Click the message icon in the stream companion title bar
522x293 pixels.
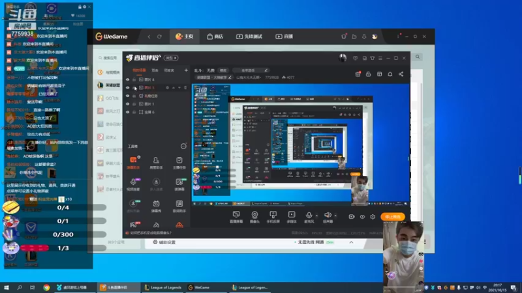355,58
